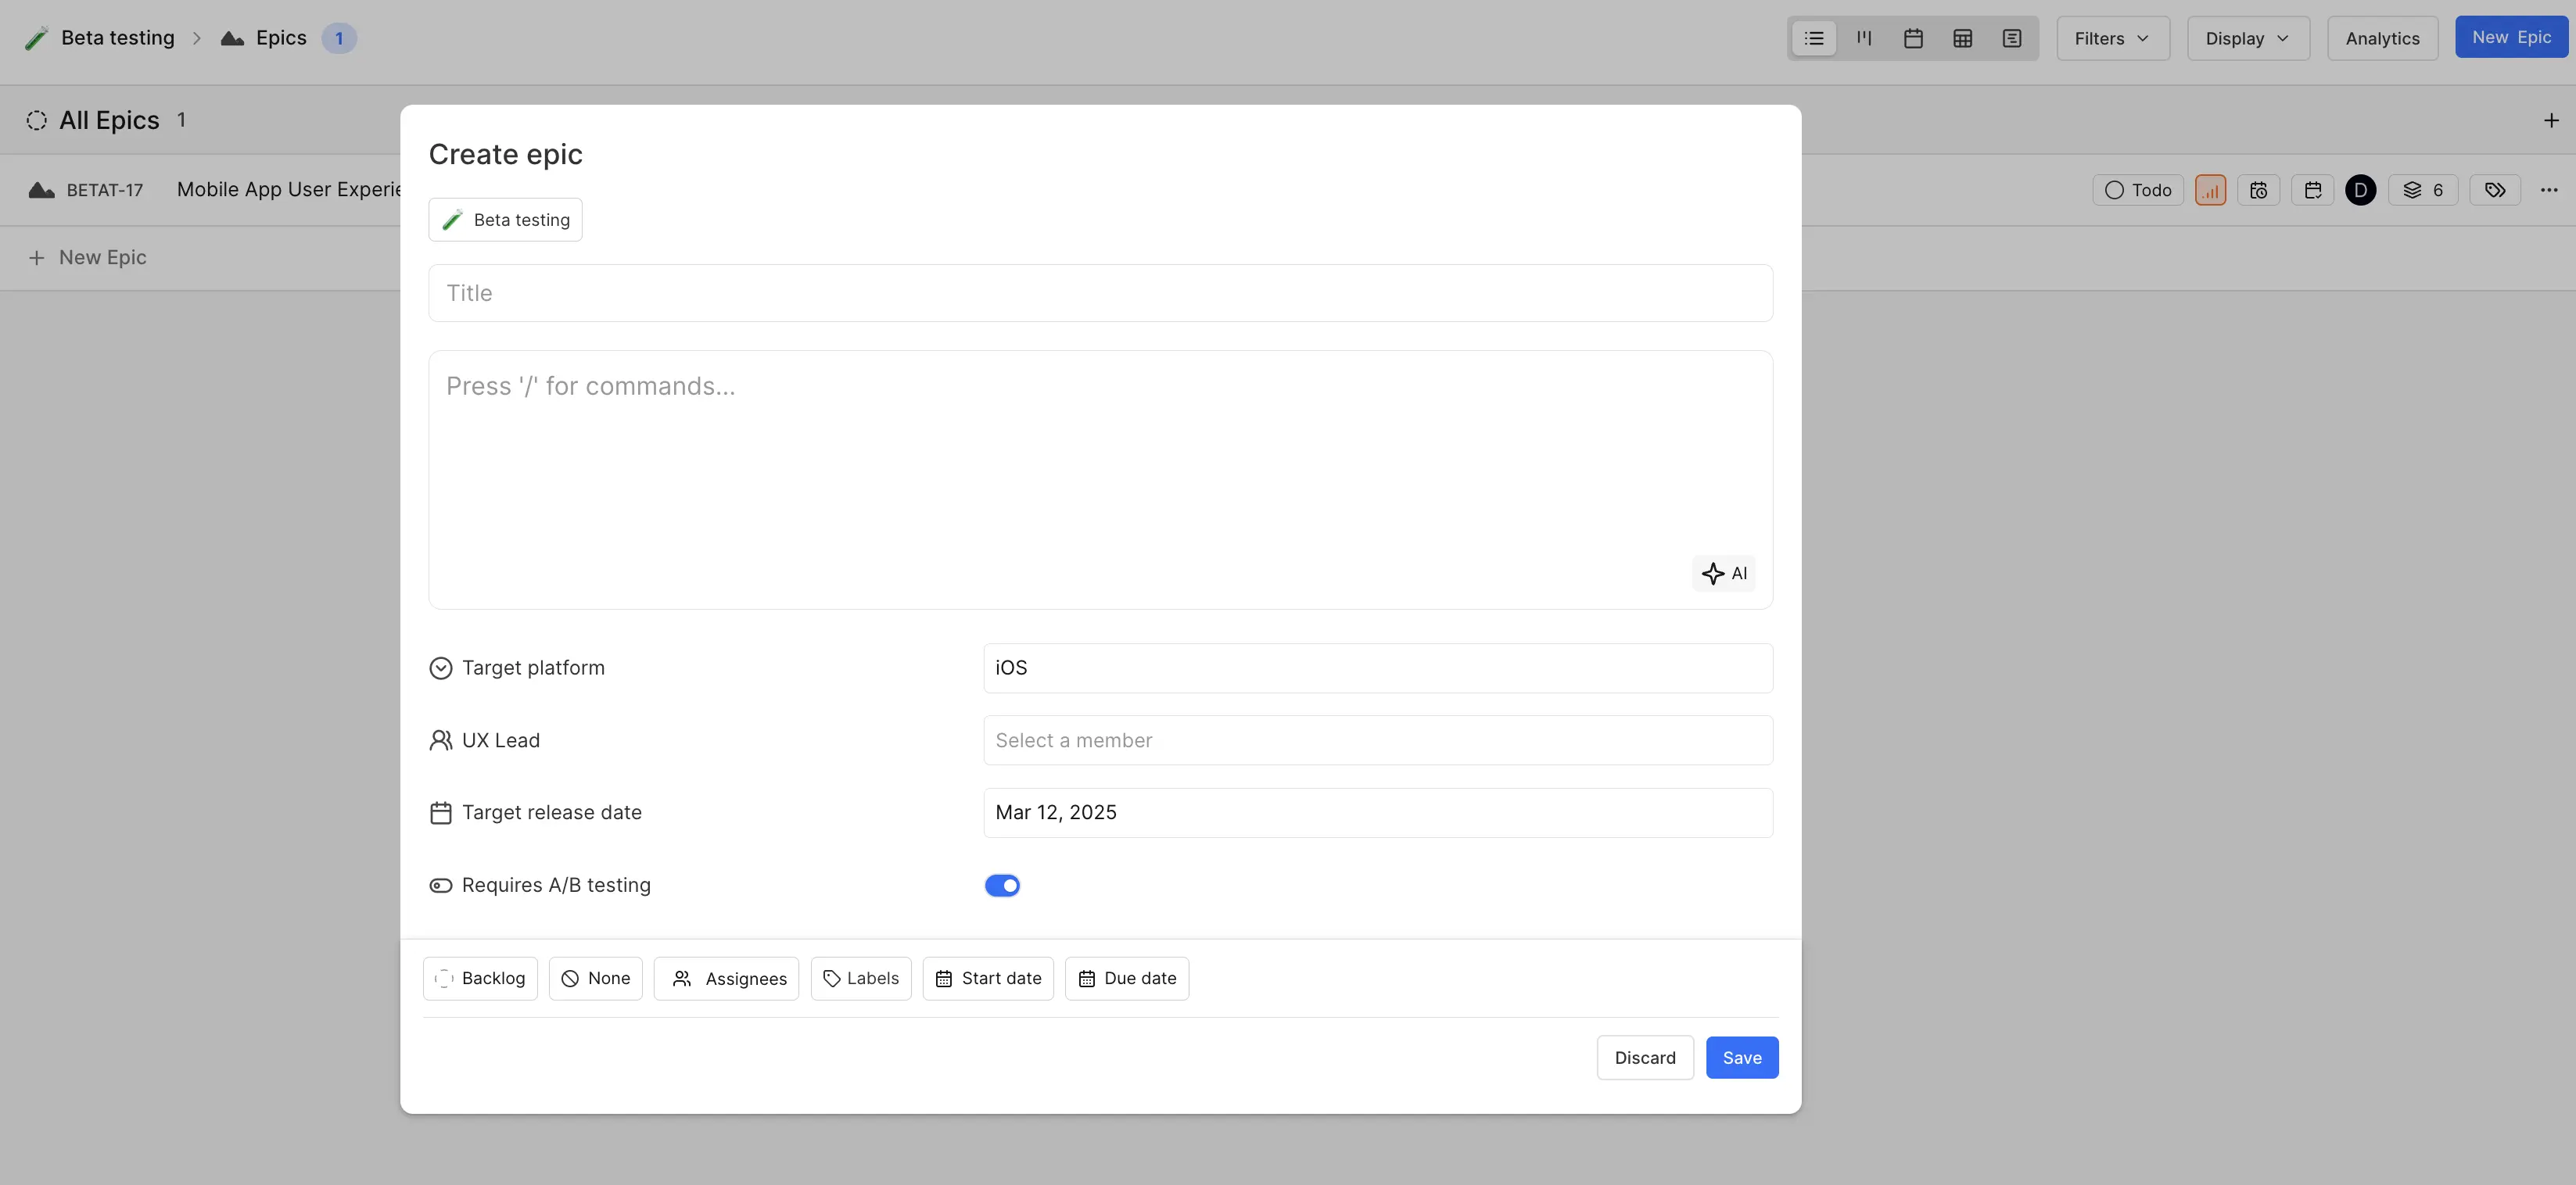Open the Epics breadcrumb
Viewport: 2576px width, 1185px height.
[264, 38]
